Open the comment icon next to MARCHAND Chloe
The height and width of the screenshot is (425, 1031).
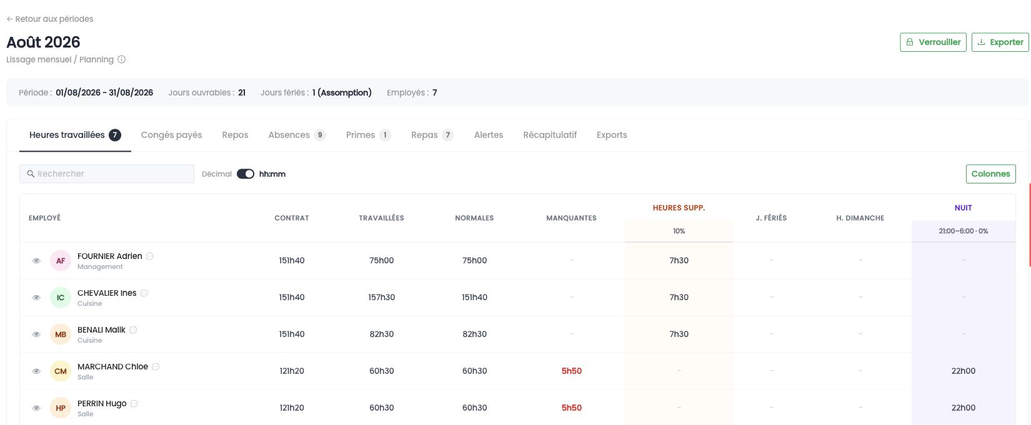pyautogui.click(x=156, y=367)
